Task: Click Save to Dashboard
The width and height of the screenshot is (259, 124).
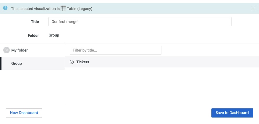Action: tap(232, 113)
